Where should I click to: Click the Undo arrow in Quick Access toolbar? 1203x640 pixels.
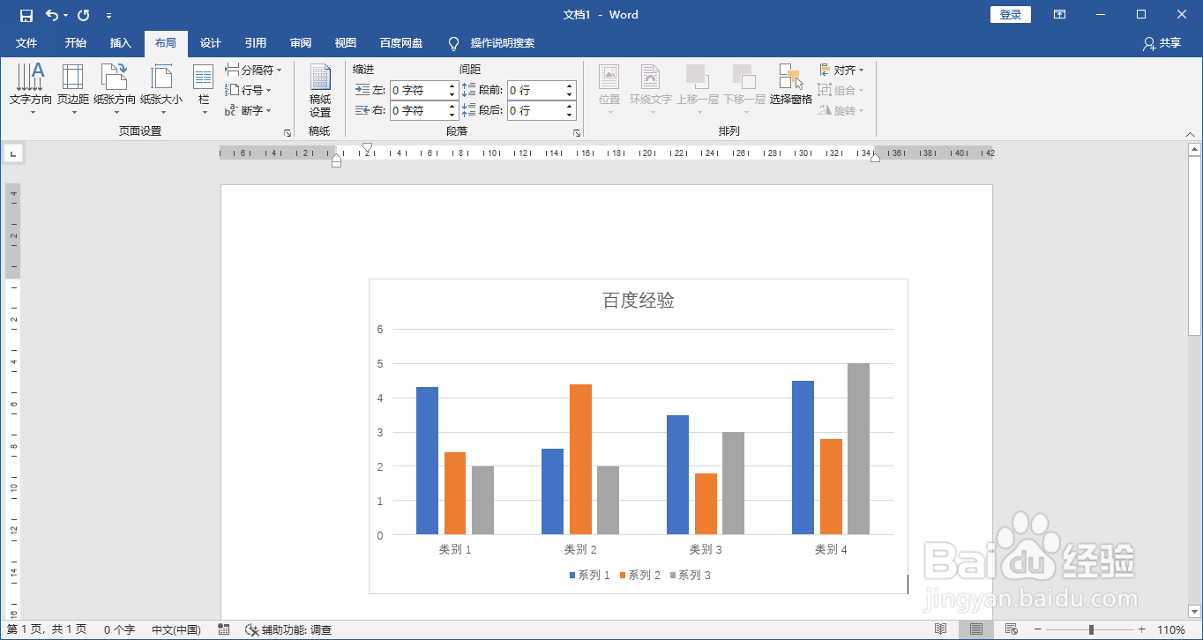pyautogui.click(x=50, y=14)
